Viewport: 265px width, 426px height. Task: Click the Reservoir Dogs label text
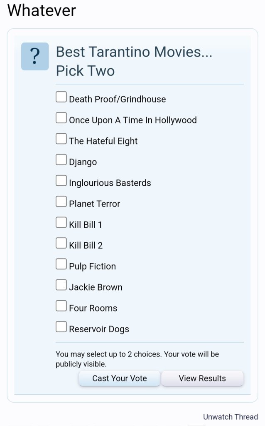coord(99,329)
